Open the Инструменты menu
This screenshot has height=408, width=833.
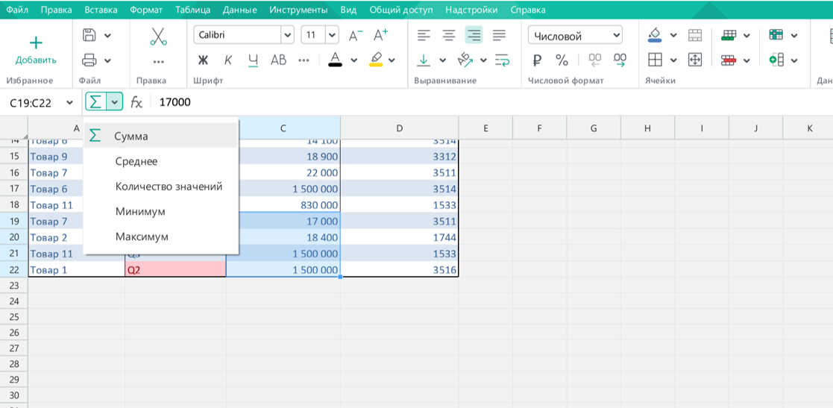pyautogui.click(x=298, y=10)
